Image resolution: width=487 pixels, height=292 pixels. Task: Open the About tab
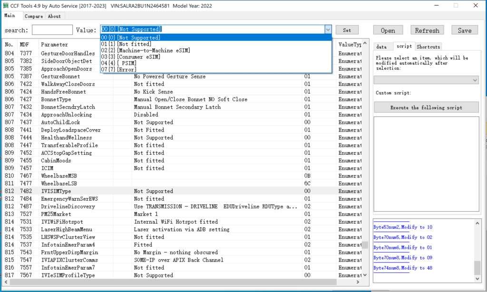[x=54, y=16]
